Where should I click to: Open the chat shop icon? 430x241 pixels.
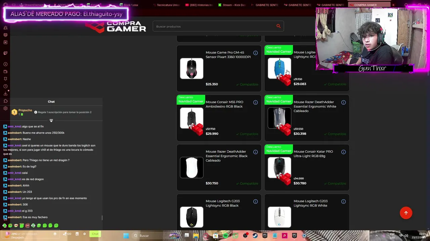pyautogui.click(x=77, y=234)
